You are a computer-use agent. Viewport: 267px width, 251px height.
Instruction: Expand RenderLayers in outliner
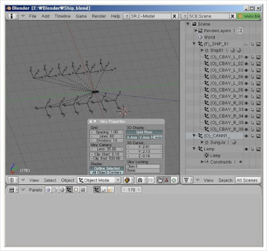tap(196, 31)
